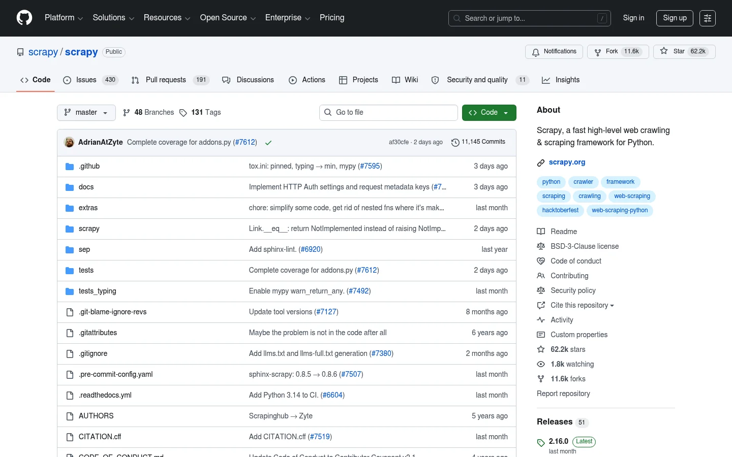Click the book icon next to Readme

pyautogui.click(x=541, y=232)
